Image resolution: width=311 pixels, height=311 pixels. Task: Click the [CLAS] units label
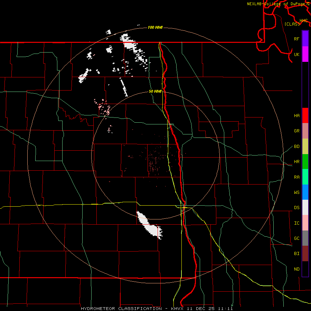point(292,24)
